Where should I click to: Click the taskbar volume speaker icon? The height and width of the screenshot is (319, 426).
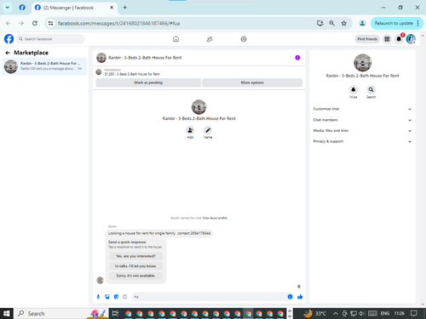tap(361, 313)
